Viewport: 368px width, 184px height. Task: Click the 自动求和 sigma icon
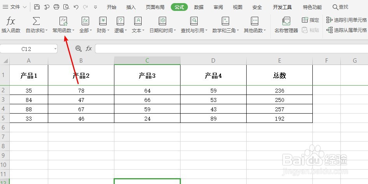[36, 21]
